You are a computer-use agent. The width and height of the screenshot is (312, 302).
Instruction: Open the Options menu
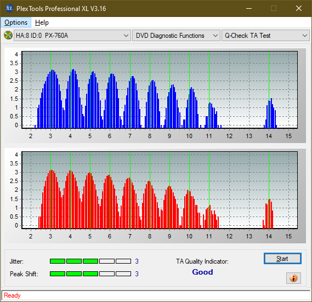[16, 22]
